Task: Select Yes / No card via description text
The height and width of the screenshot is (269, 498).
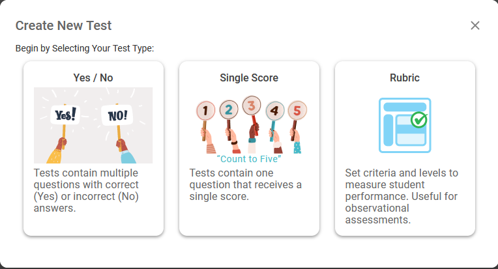Action: tap(87, 190)
